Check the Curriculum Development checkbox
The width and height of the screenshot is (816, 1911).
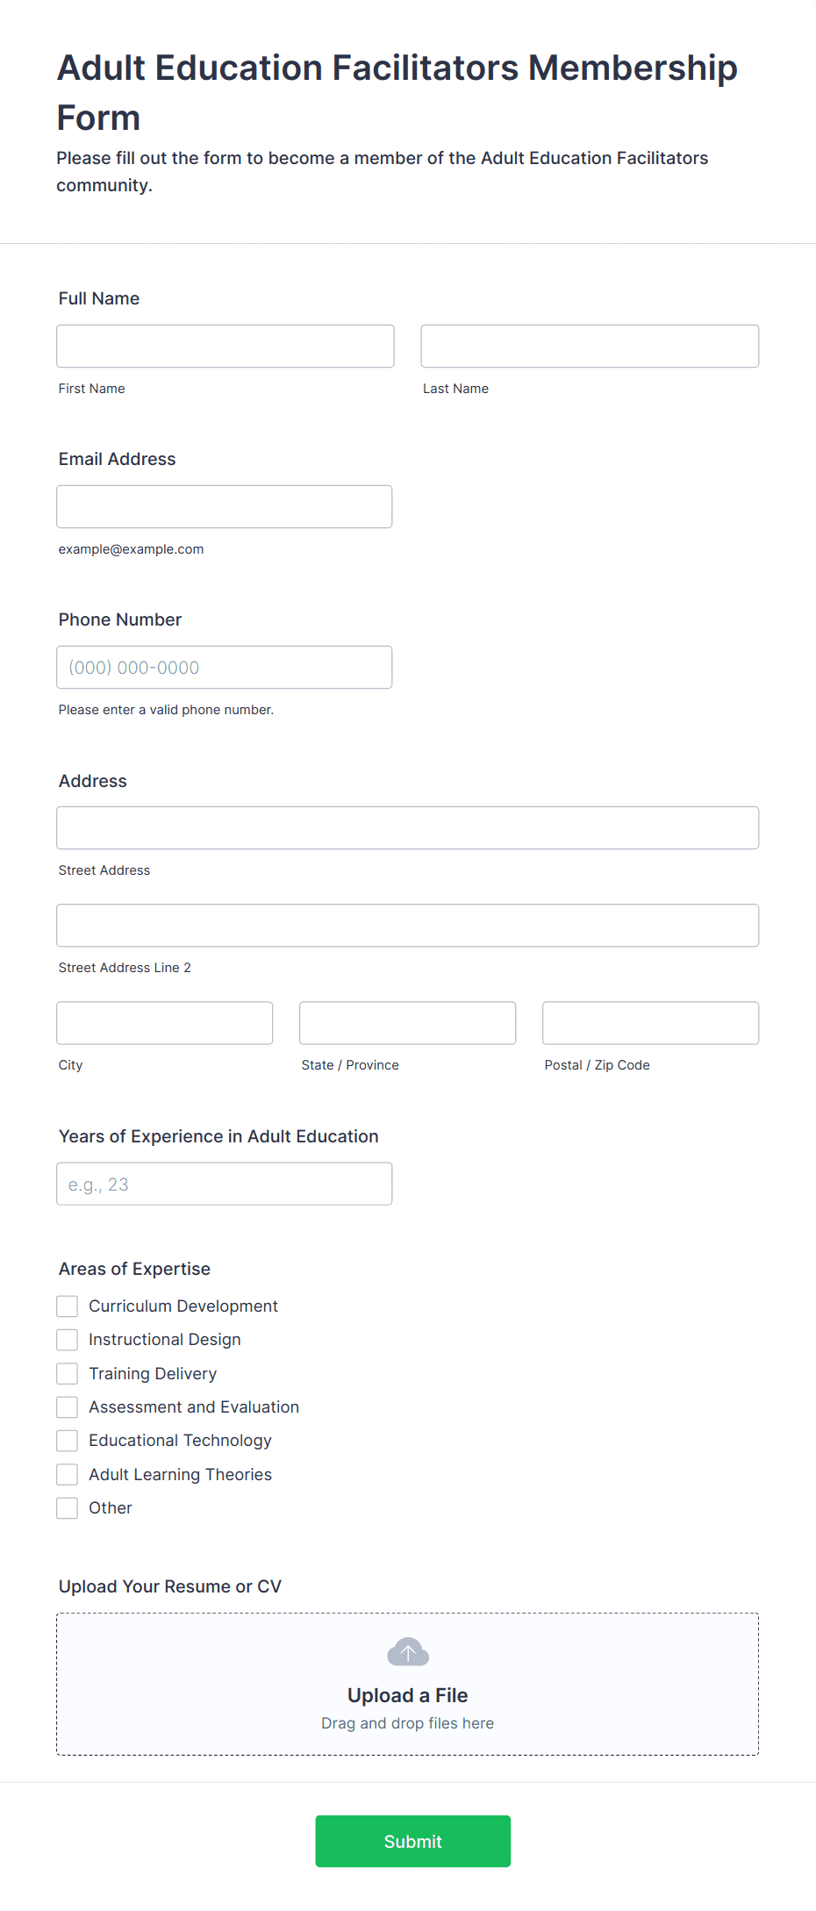point(68,1306)
